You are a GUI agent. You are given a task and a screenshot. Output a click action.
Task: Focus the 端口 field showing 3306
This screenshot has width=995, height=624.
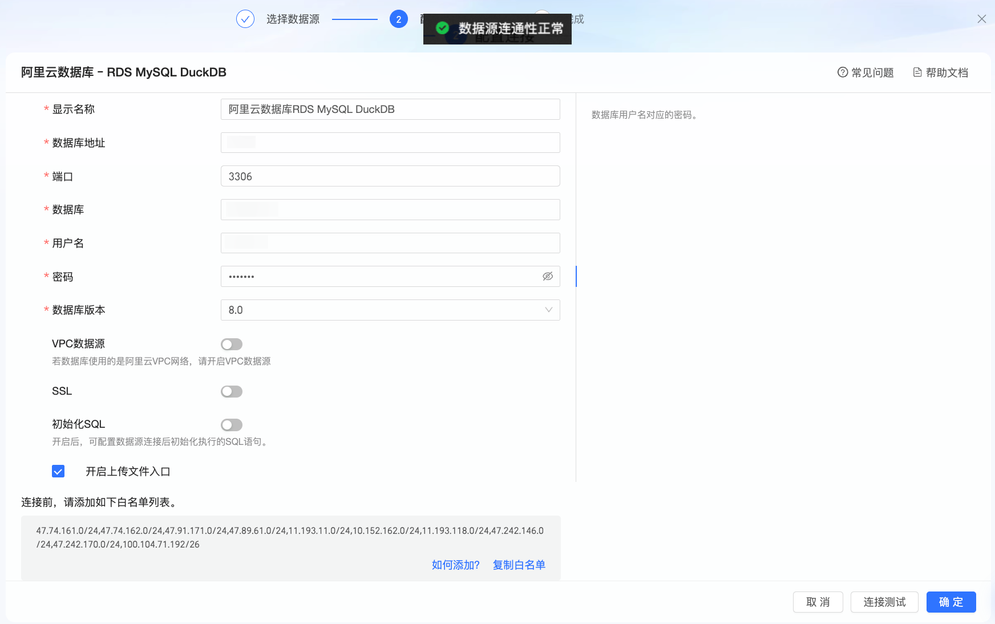390,176
